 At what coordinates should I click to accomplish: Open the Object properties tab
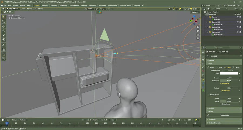pyautogui.click(x=203, y=80)
